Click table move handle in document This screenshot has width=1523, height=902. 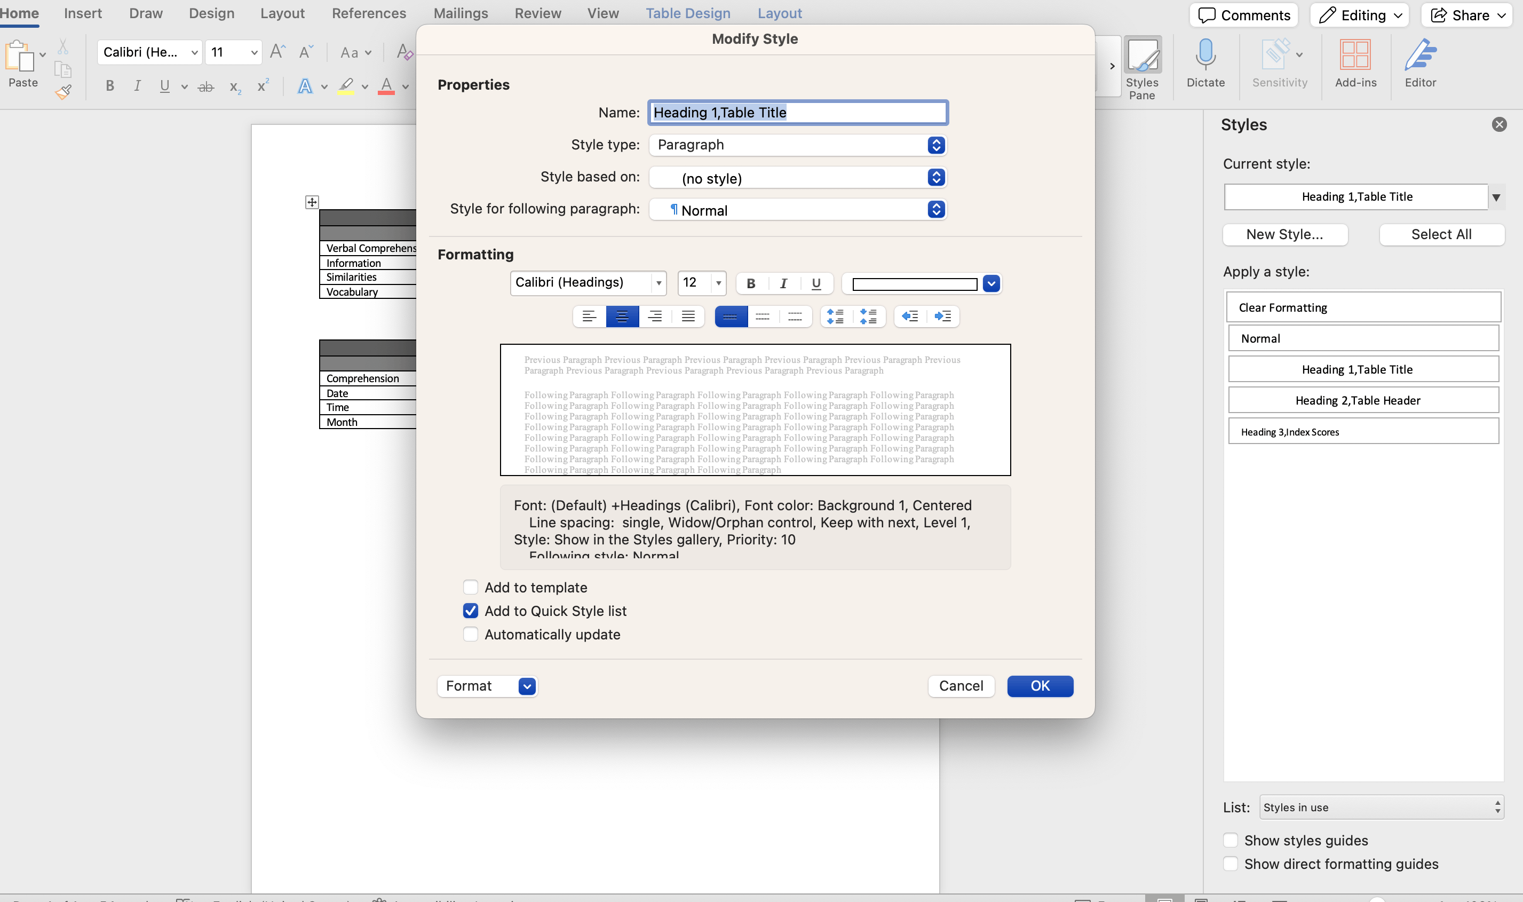pyautogui.click(x=312, y=202)
